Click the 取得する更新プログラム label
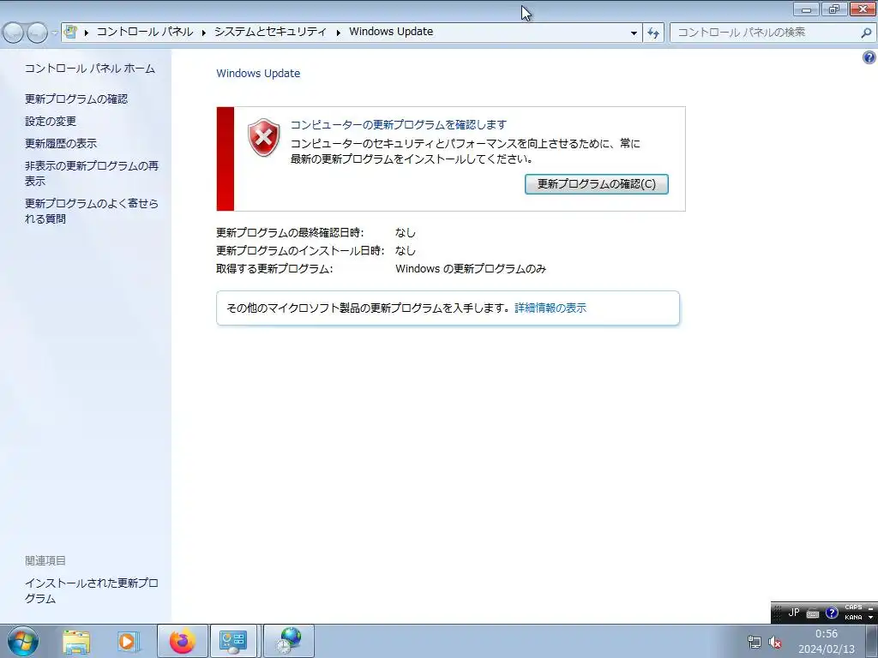The height and width of the screenshot is (658, 878). (274, 268)
